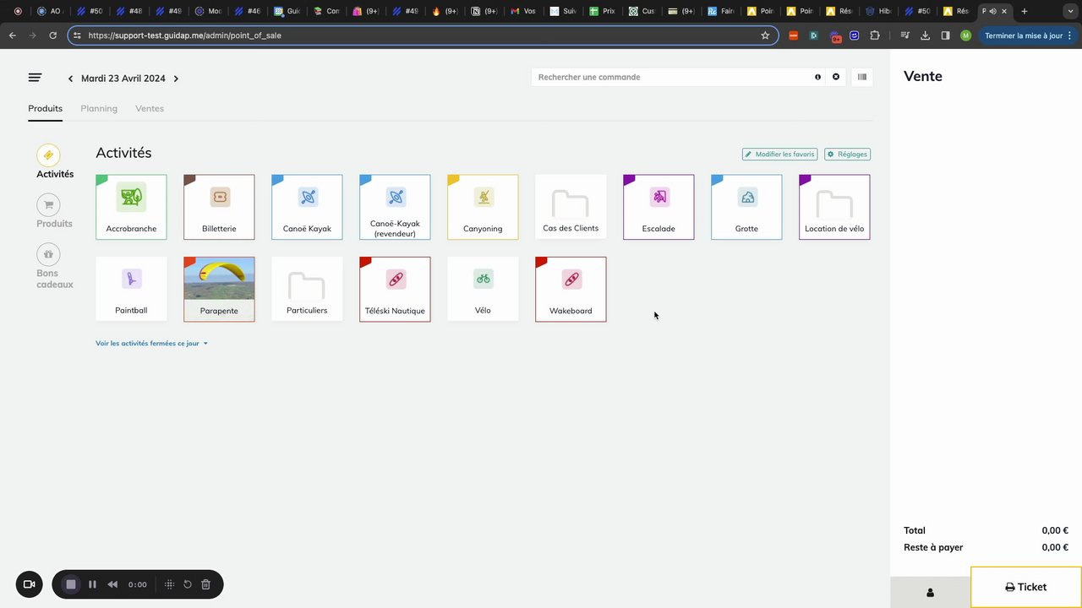Image resolution: width=1082 pixels, height=608 pixels.
Task: Pause the screen recording
Action: tap(92, 584)
